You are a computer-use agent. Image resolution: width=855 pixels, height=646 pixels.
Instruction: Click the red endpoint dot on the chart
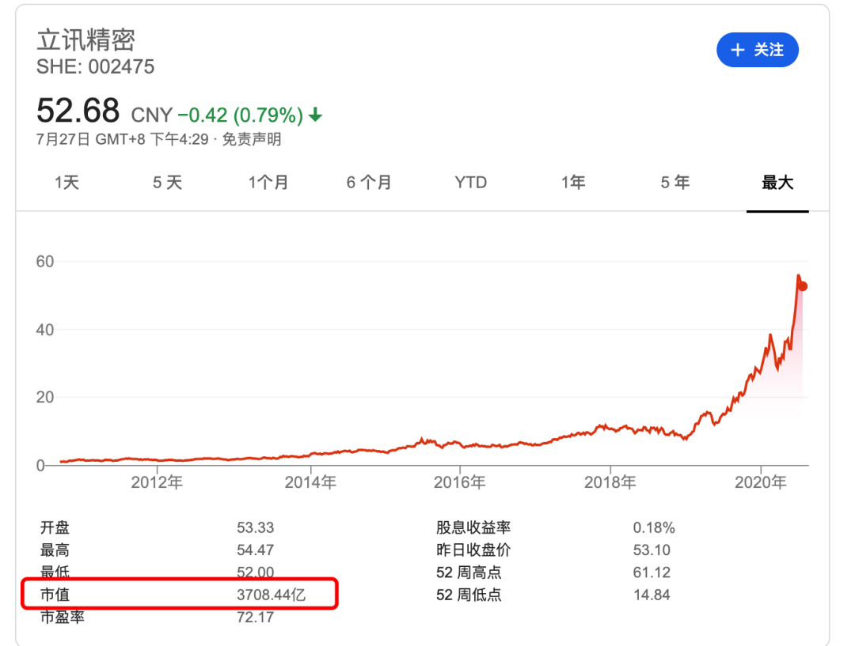click(803, 286)
